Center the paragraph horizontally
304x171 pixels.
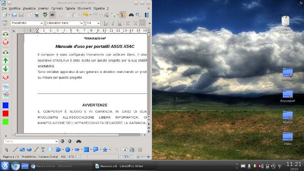[x=135, y=23]
